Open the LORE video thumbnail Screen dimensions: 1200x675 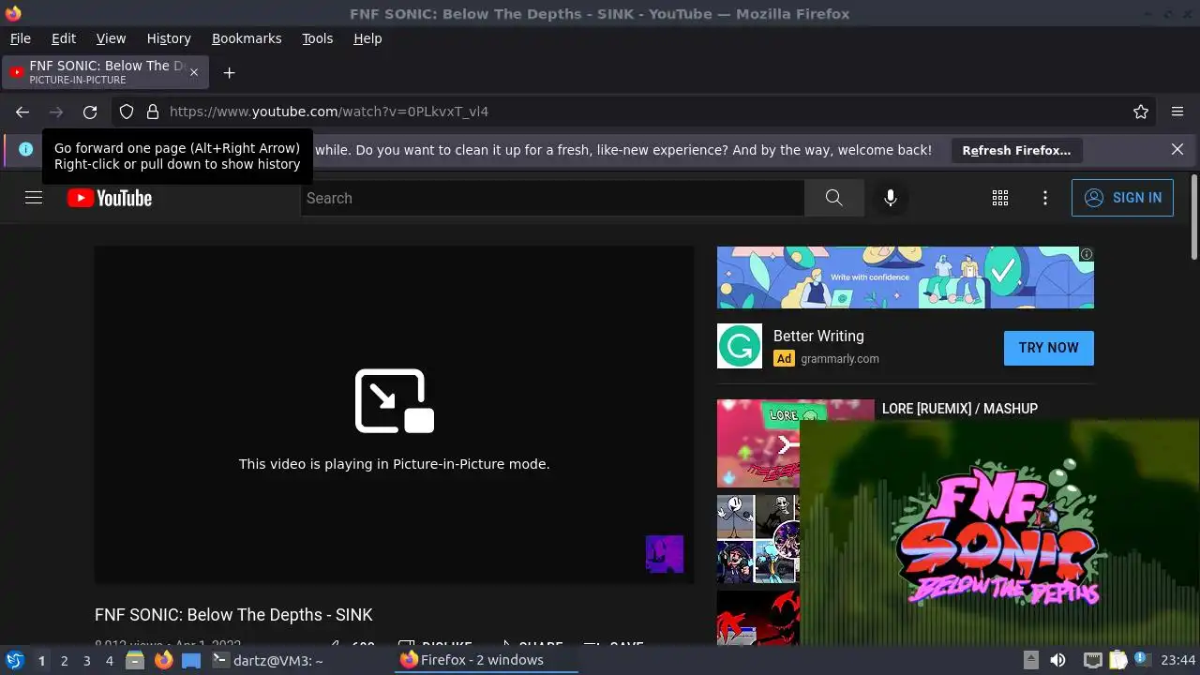[x=758, y=443]
